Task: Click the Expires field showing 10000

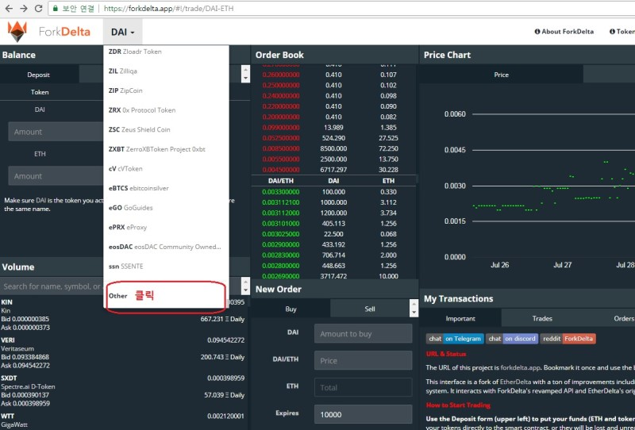Action: pos(364,414)
